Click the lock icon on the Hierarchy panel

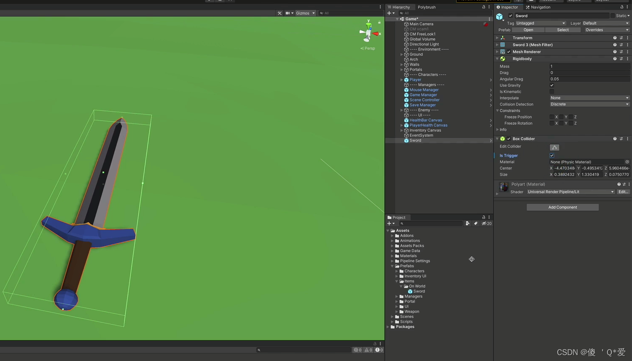(483, 7)
